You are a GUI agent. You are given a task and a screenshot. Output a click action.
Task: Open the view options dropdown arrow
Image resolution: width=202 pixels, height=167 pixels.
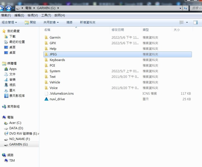[x=187, y=22]
